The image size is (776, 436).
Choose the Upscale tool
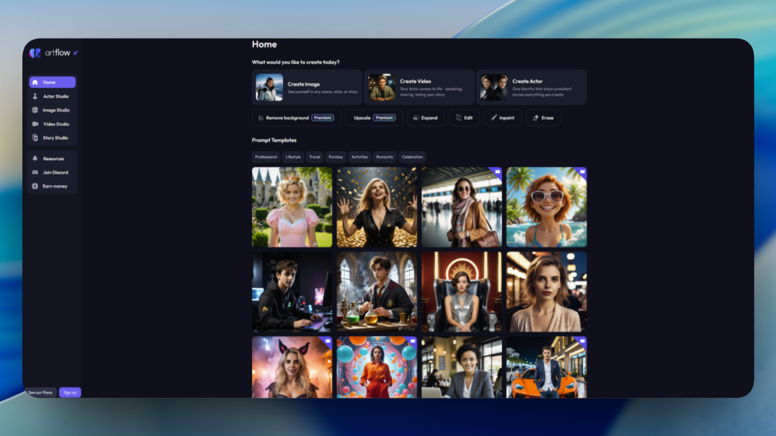coord(374,118)
